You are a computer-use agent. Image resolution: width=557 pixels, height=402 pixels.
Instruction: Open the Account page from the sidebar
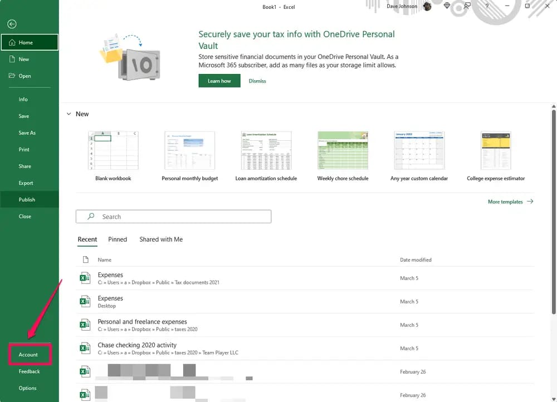(28, 355)
